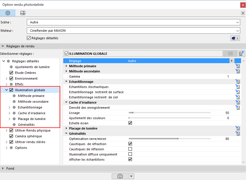Click the CineRender info button
Viewport: 246px width, 180px height.
point(235,38)
